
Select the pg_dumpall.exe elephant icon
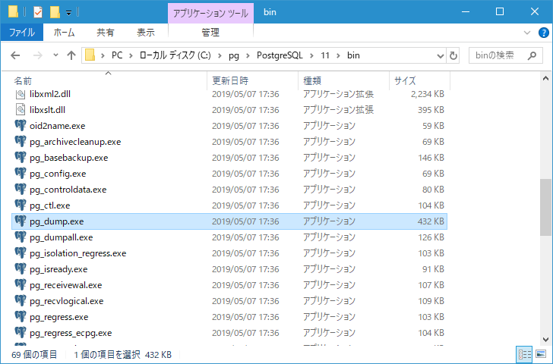[21, 237]
